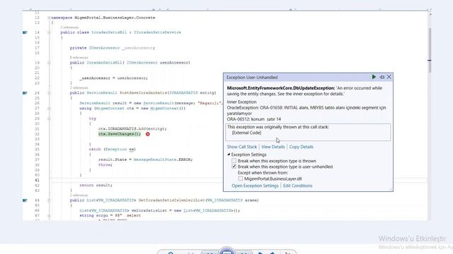Pin the Exception User-Unhandled popup
The image size is (453, 254).
pyautogui.click(x=382, y=77)
